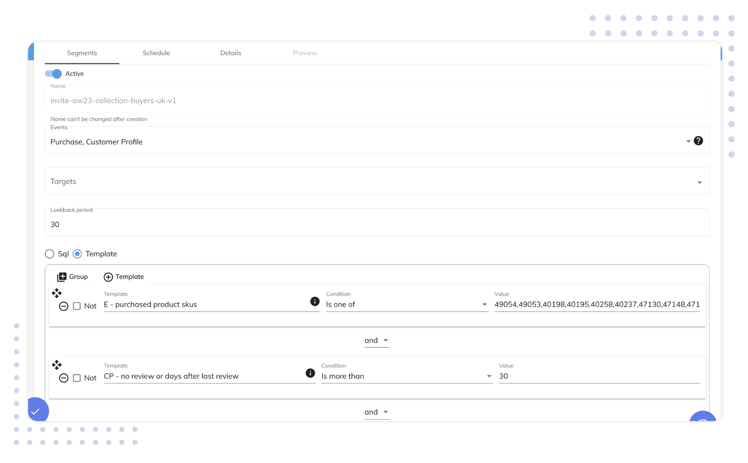The height and width of the screenshot is (463, 748).
Task: Click the help icon next to Events
Action: click(x=698, y=140)
